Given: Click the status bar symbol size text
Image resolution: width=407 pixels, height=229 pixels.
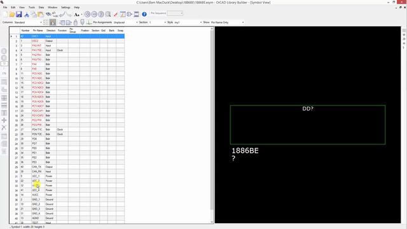Looking at the screenshot, I should [27, 226].
